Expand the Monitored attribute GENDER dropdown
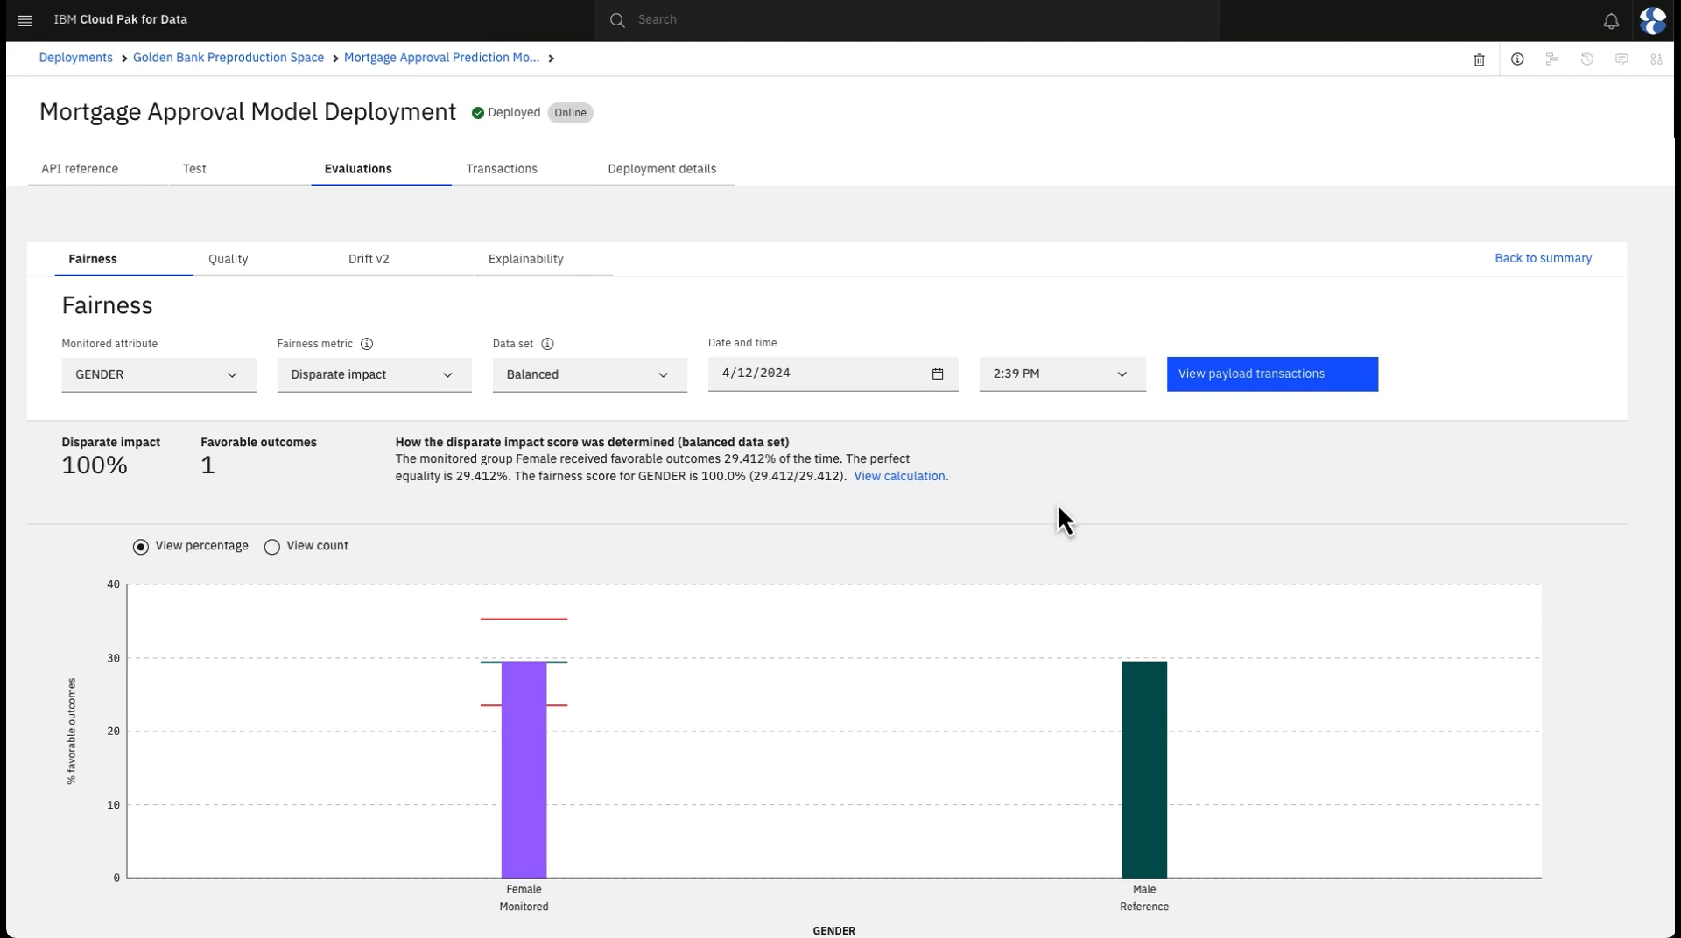Viewport: 1681px width, 938px height. [158, 374]
